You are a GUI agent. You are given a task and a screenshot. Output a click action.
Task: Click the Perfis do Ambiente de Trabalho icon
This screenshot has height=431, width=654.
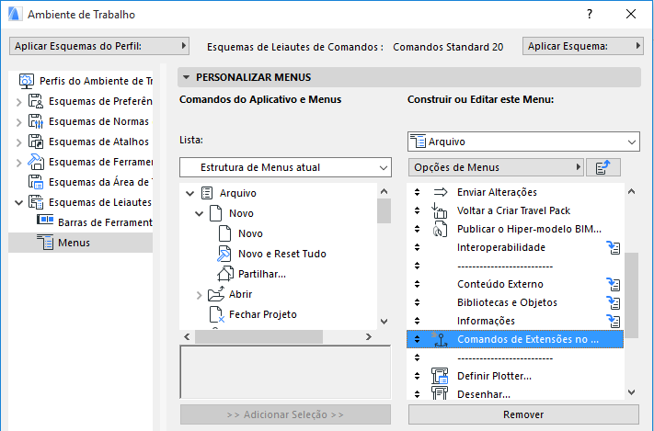(x=27, y=81)
